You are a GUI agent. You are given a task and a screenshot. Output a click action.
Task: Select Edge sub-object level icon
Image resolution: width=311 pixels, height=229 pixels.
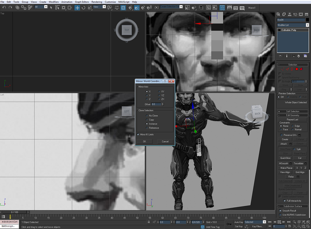click(287, 69)
